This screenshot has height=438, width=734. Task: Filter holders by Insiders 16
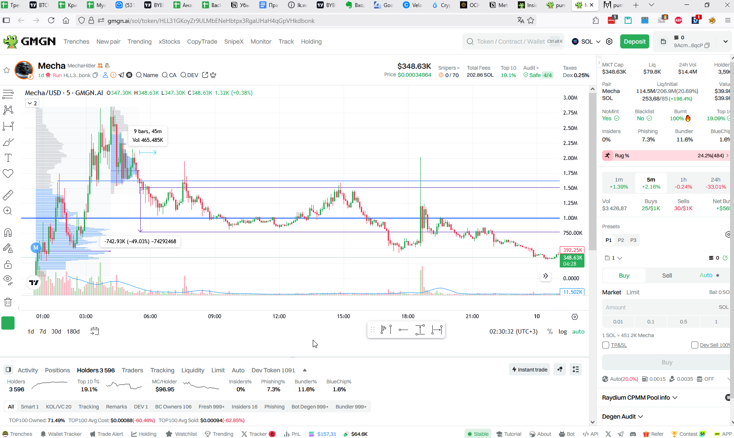click(244, 407)
